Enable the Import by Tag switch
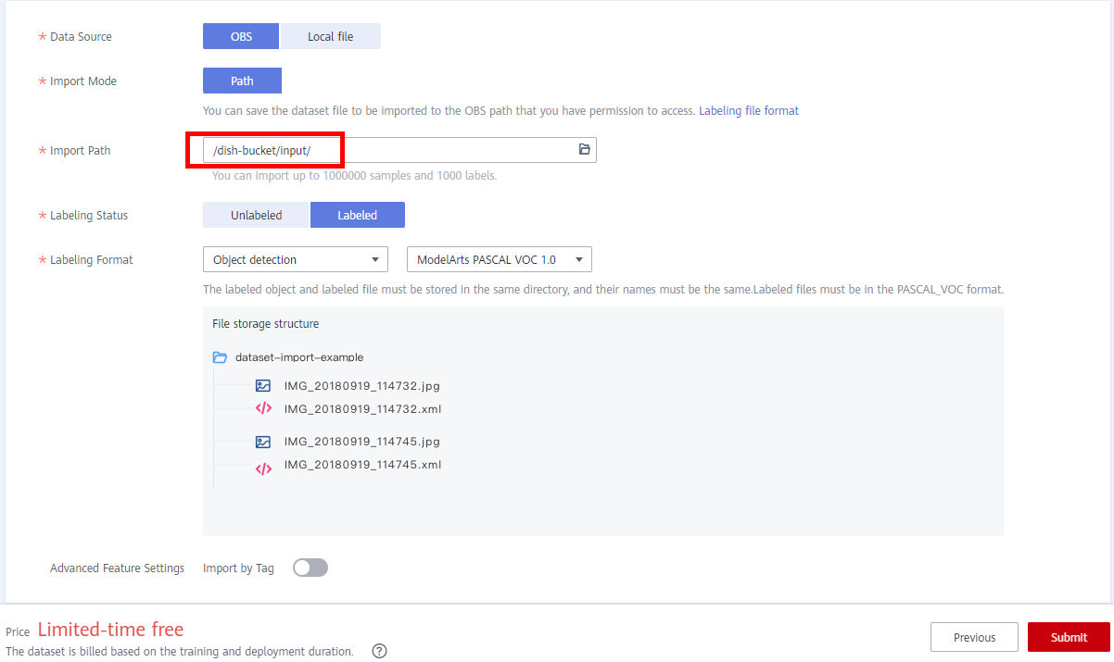The width and height of the screenshot is (1114, 662). tap(310, 568)
